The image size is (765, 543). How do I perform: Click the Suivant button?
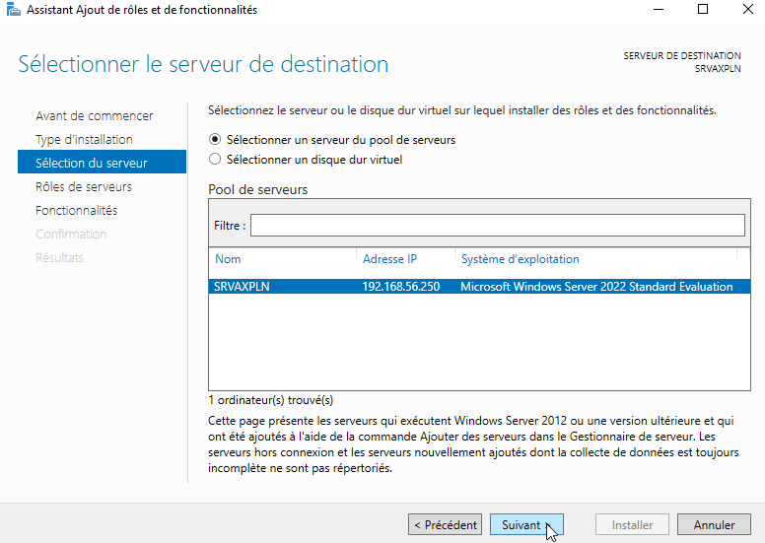(526, 524)
